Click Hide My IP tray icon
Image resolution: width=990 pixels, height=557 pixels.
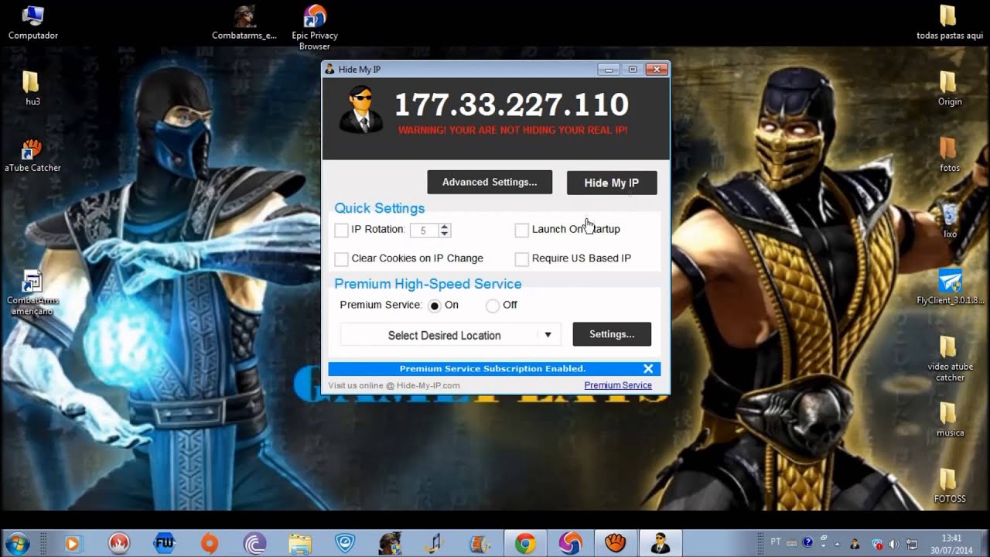855,544
